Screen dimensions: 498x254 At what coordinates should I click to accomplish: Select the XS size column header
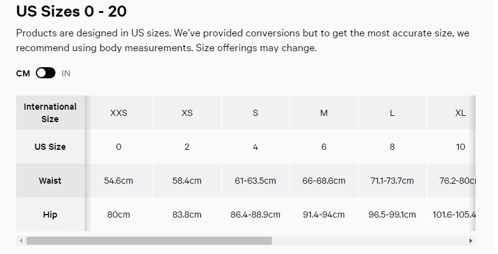coord(187,113)
